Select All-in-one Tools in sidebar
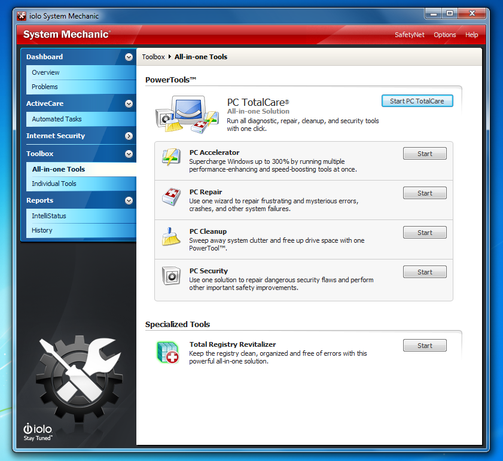This screenshot has width=503, height=461. (x=81, y=169)
